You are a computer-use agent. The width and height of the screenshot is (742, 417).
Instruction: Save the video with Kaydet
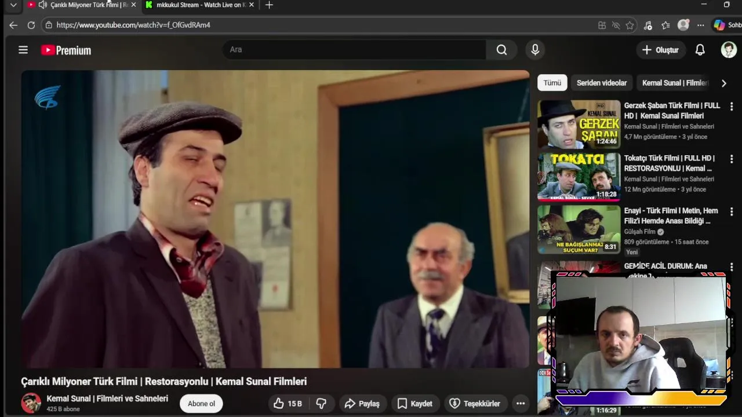click(x=415, y=404)
